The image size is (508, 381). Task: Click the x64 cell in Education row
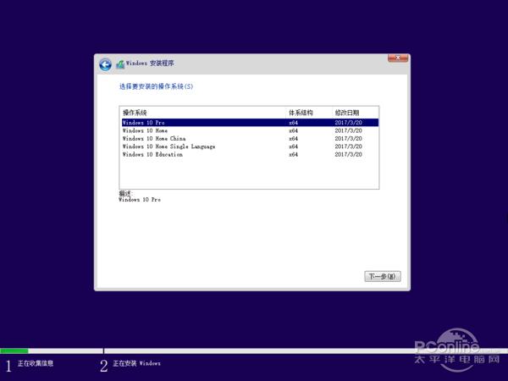[293, 155]
